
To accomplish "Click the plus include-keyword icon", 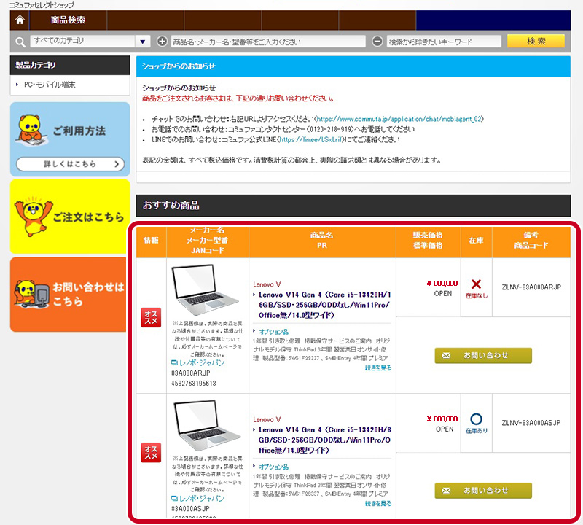I will 162,42.
